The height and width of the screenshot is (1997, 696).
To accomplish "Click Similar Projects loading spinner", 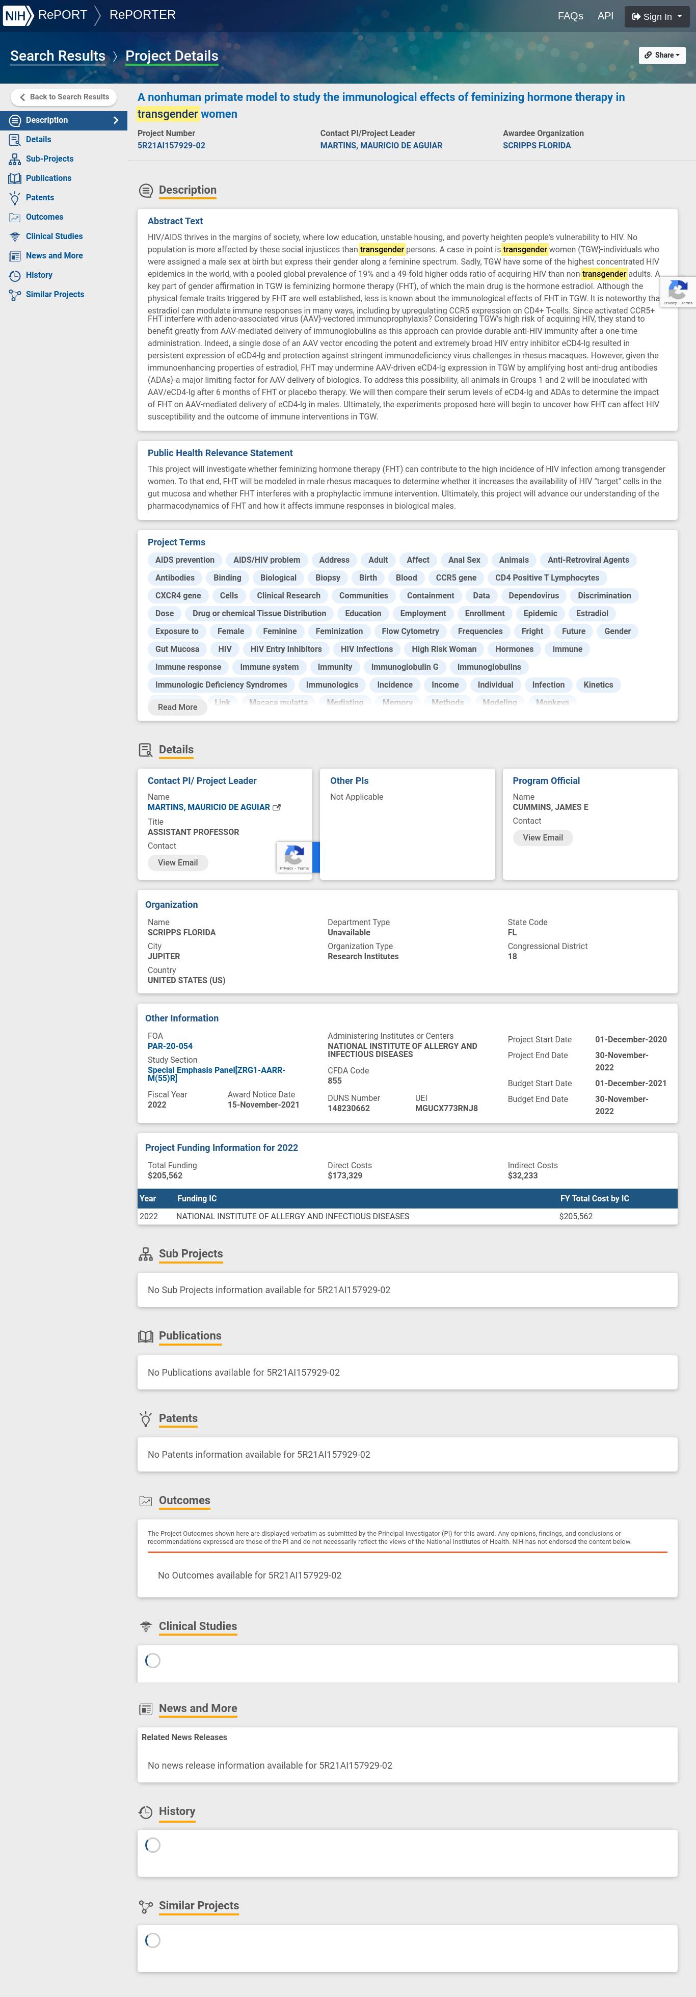I will [153, 1939].
